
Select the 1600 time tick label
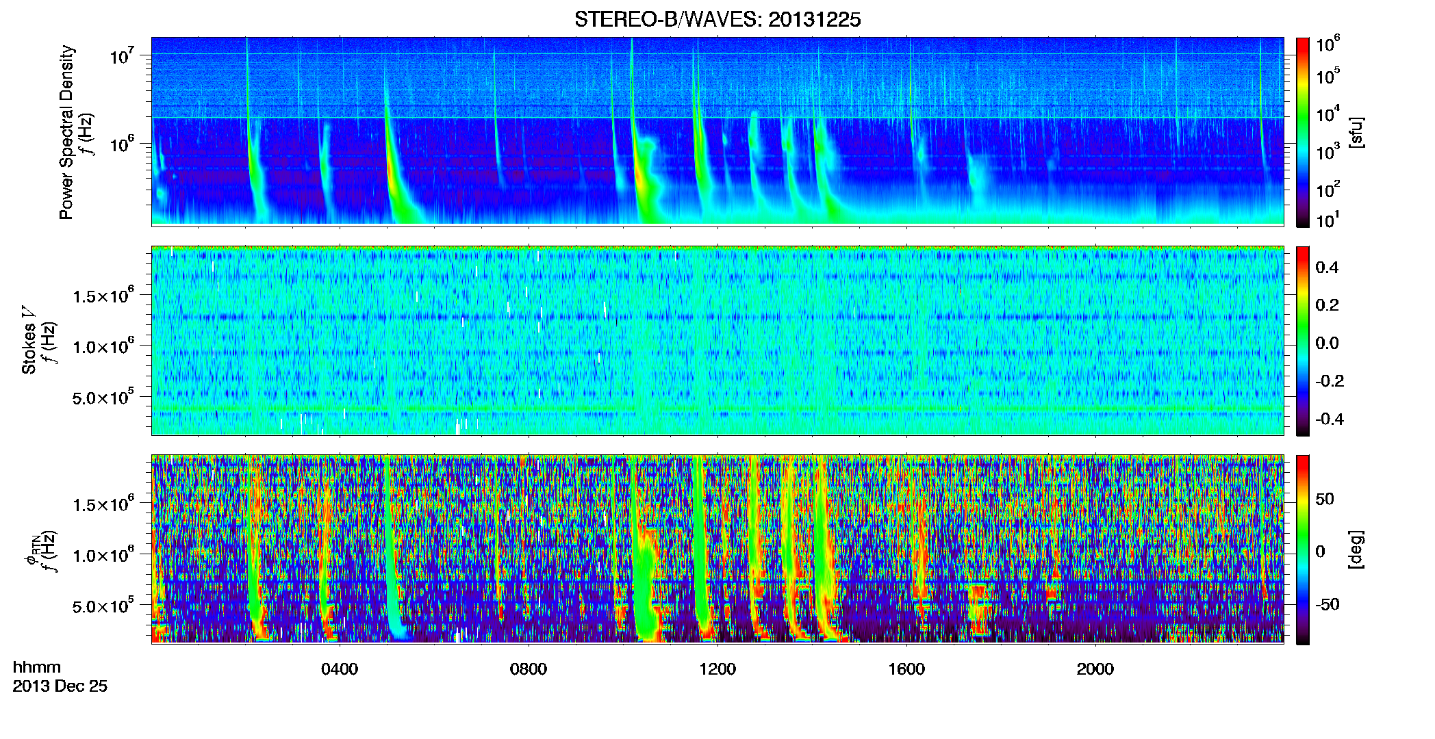(906, 669)
